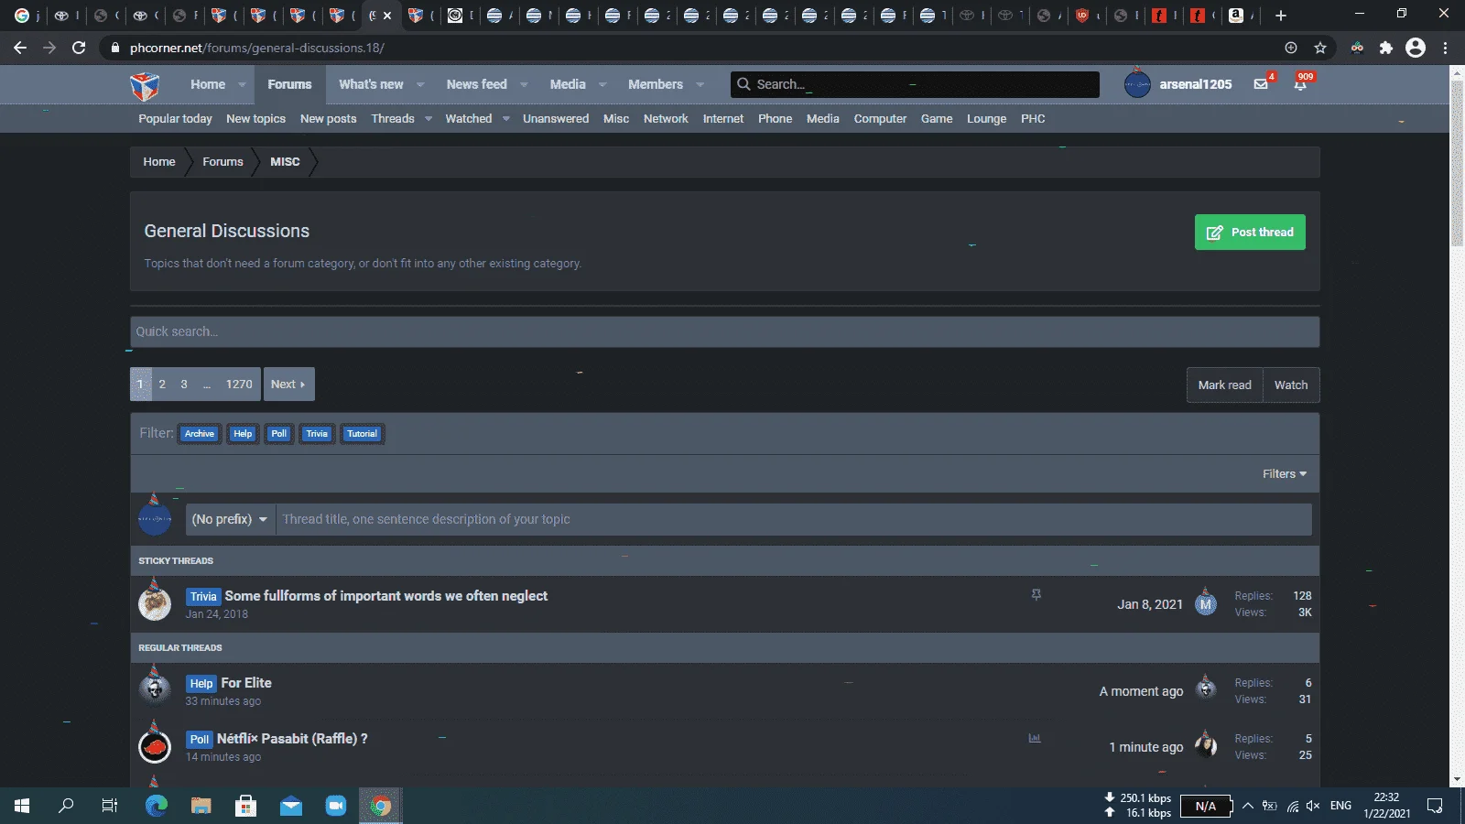Open Chrome three-dot menu
This screenshot has width=1465, height=824.
(1446, 48)
